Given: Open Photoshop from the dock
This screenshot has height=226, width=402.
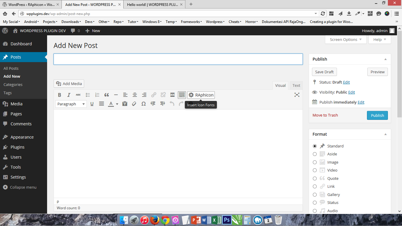Looking at the screenshot, I should [227, 220].
